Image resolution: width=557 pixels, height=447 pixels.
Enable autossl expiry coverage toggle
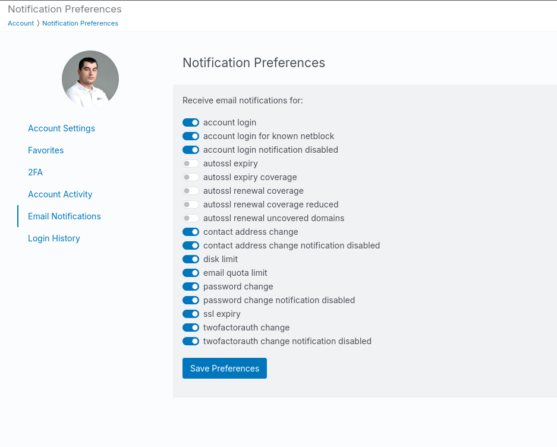click(x=191, y=177)
